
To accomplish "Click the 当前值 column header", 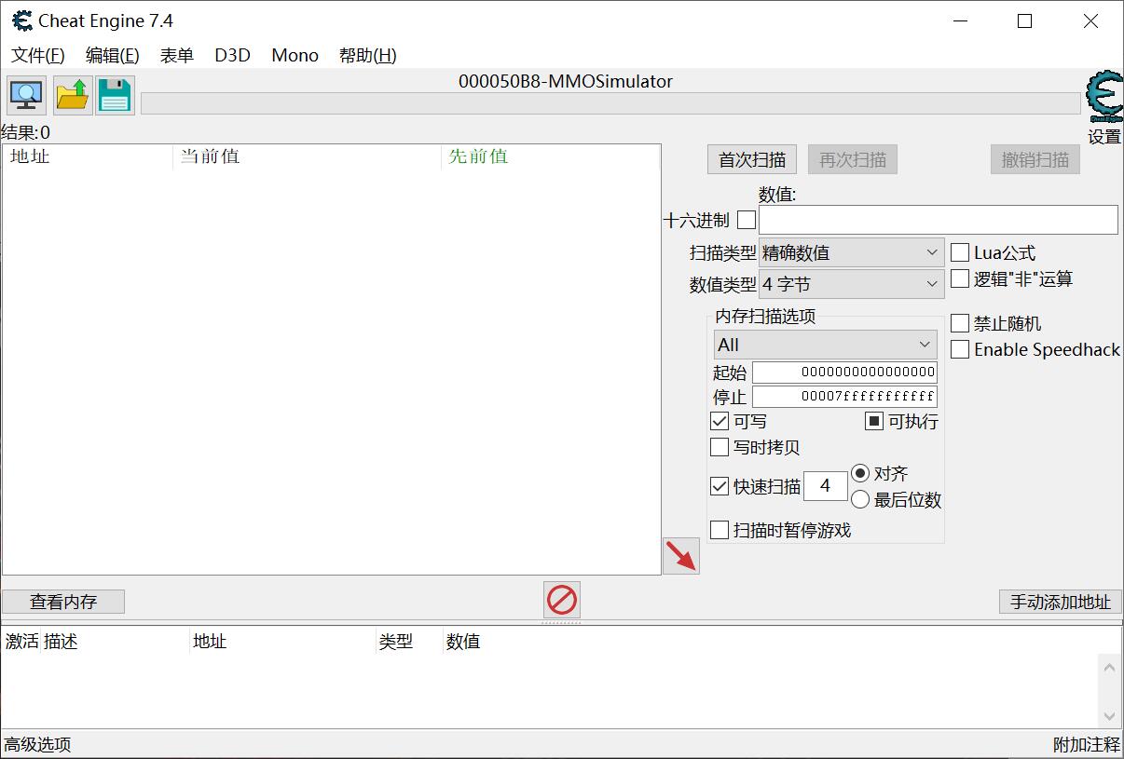I will click(308, 156).
